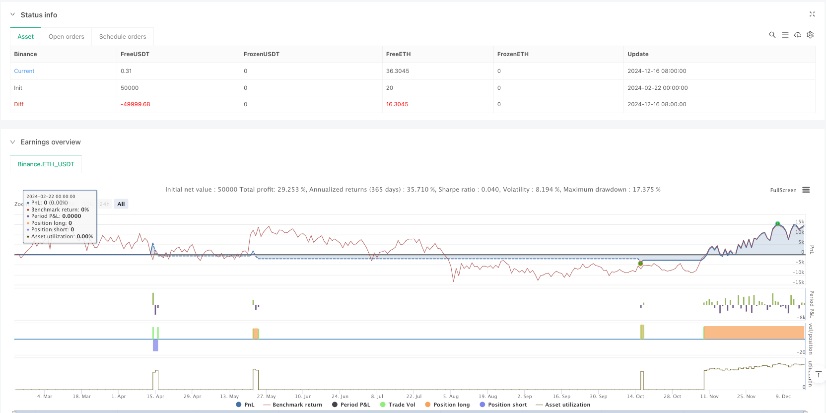This screenshot has width=826, height=413.
Task: Select the Binance.ETH_USDT tab
Action: [x=46, y=164]
